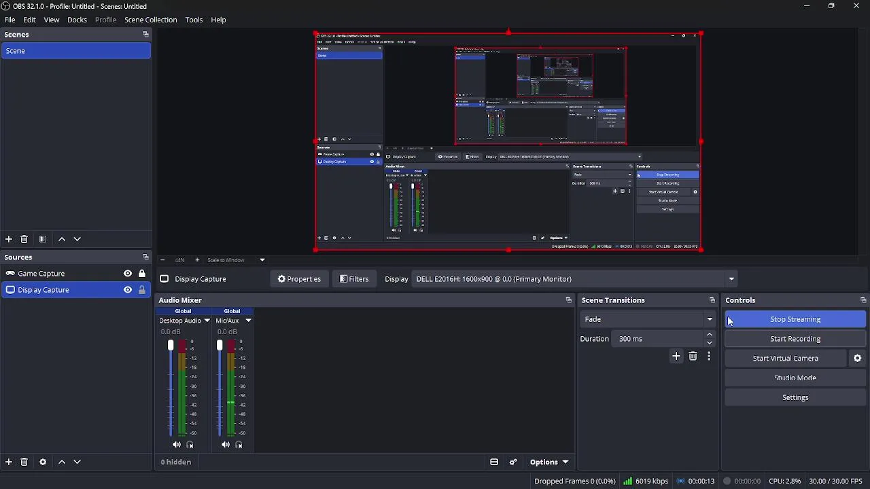This screenshot has height=489, width=870.
Task: Add a new scene with plus icon
Action: 9,239
